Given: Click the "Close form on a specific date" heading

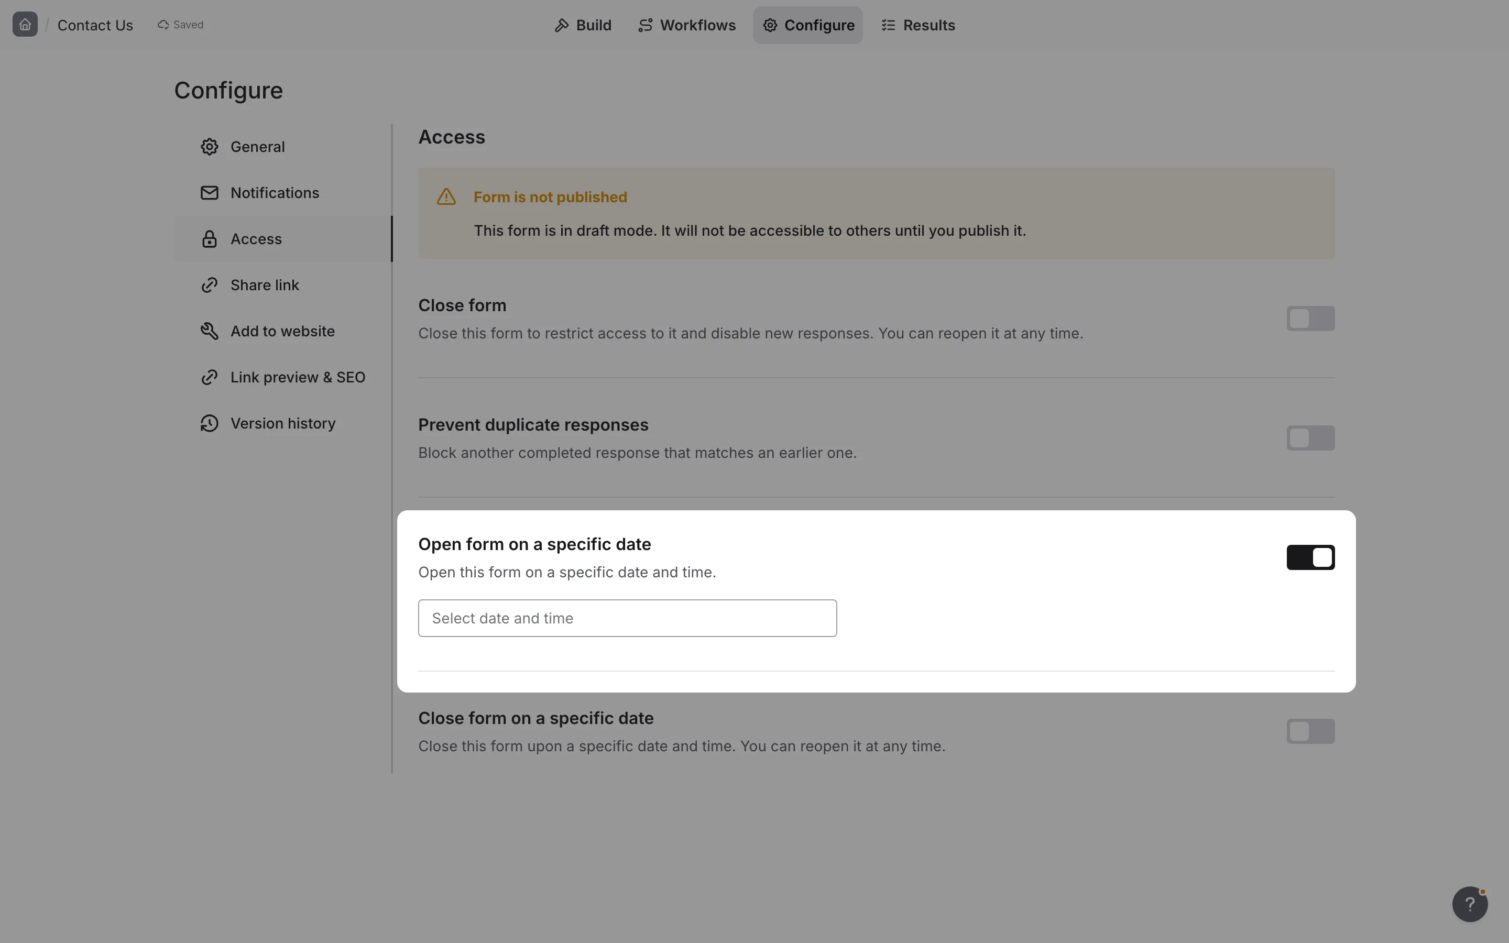Looking at the screenshot, I should [x=535, y=718].
